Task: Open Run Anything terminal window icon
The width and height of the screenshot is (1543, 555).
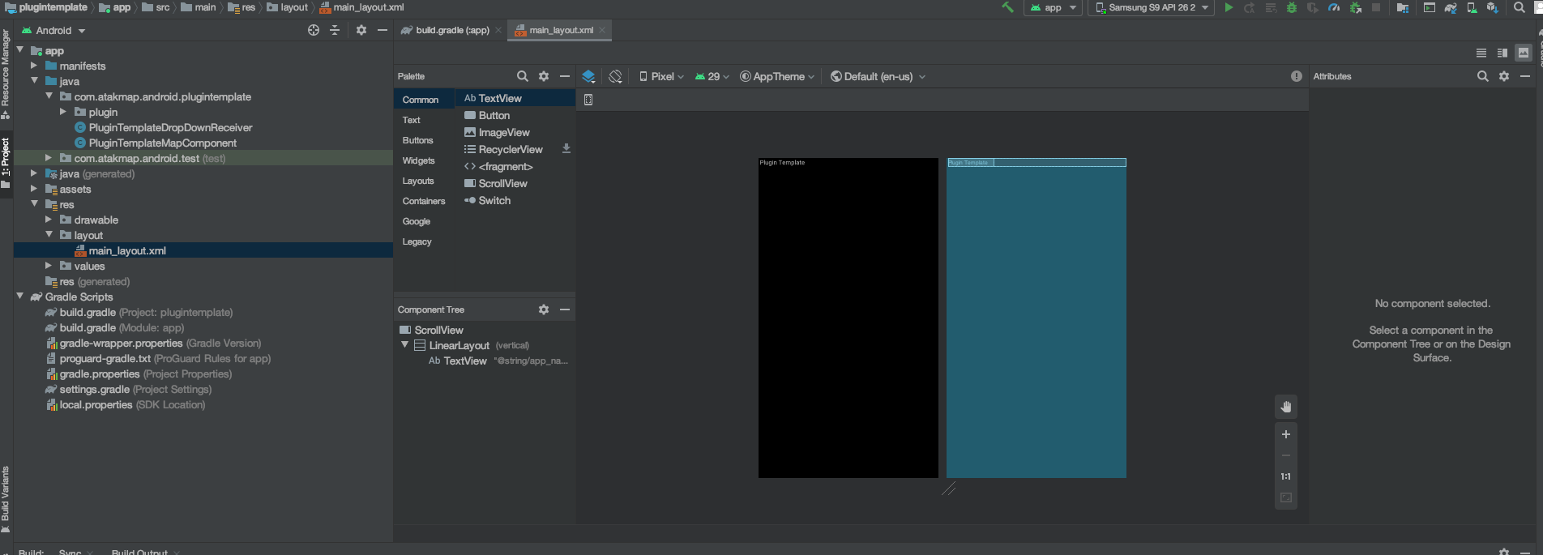Action: (1430, 7)
